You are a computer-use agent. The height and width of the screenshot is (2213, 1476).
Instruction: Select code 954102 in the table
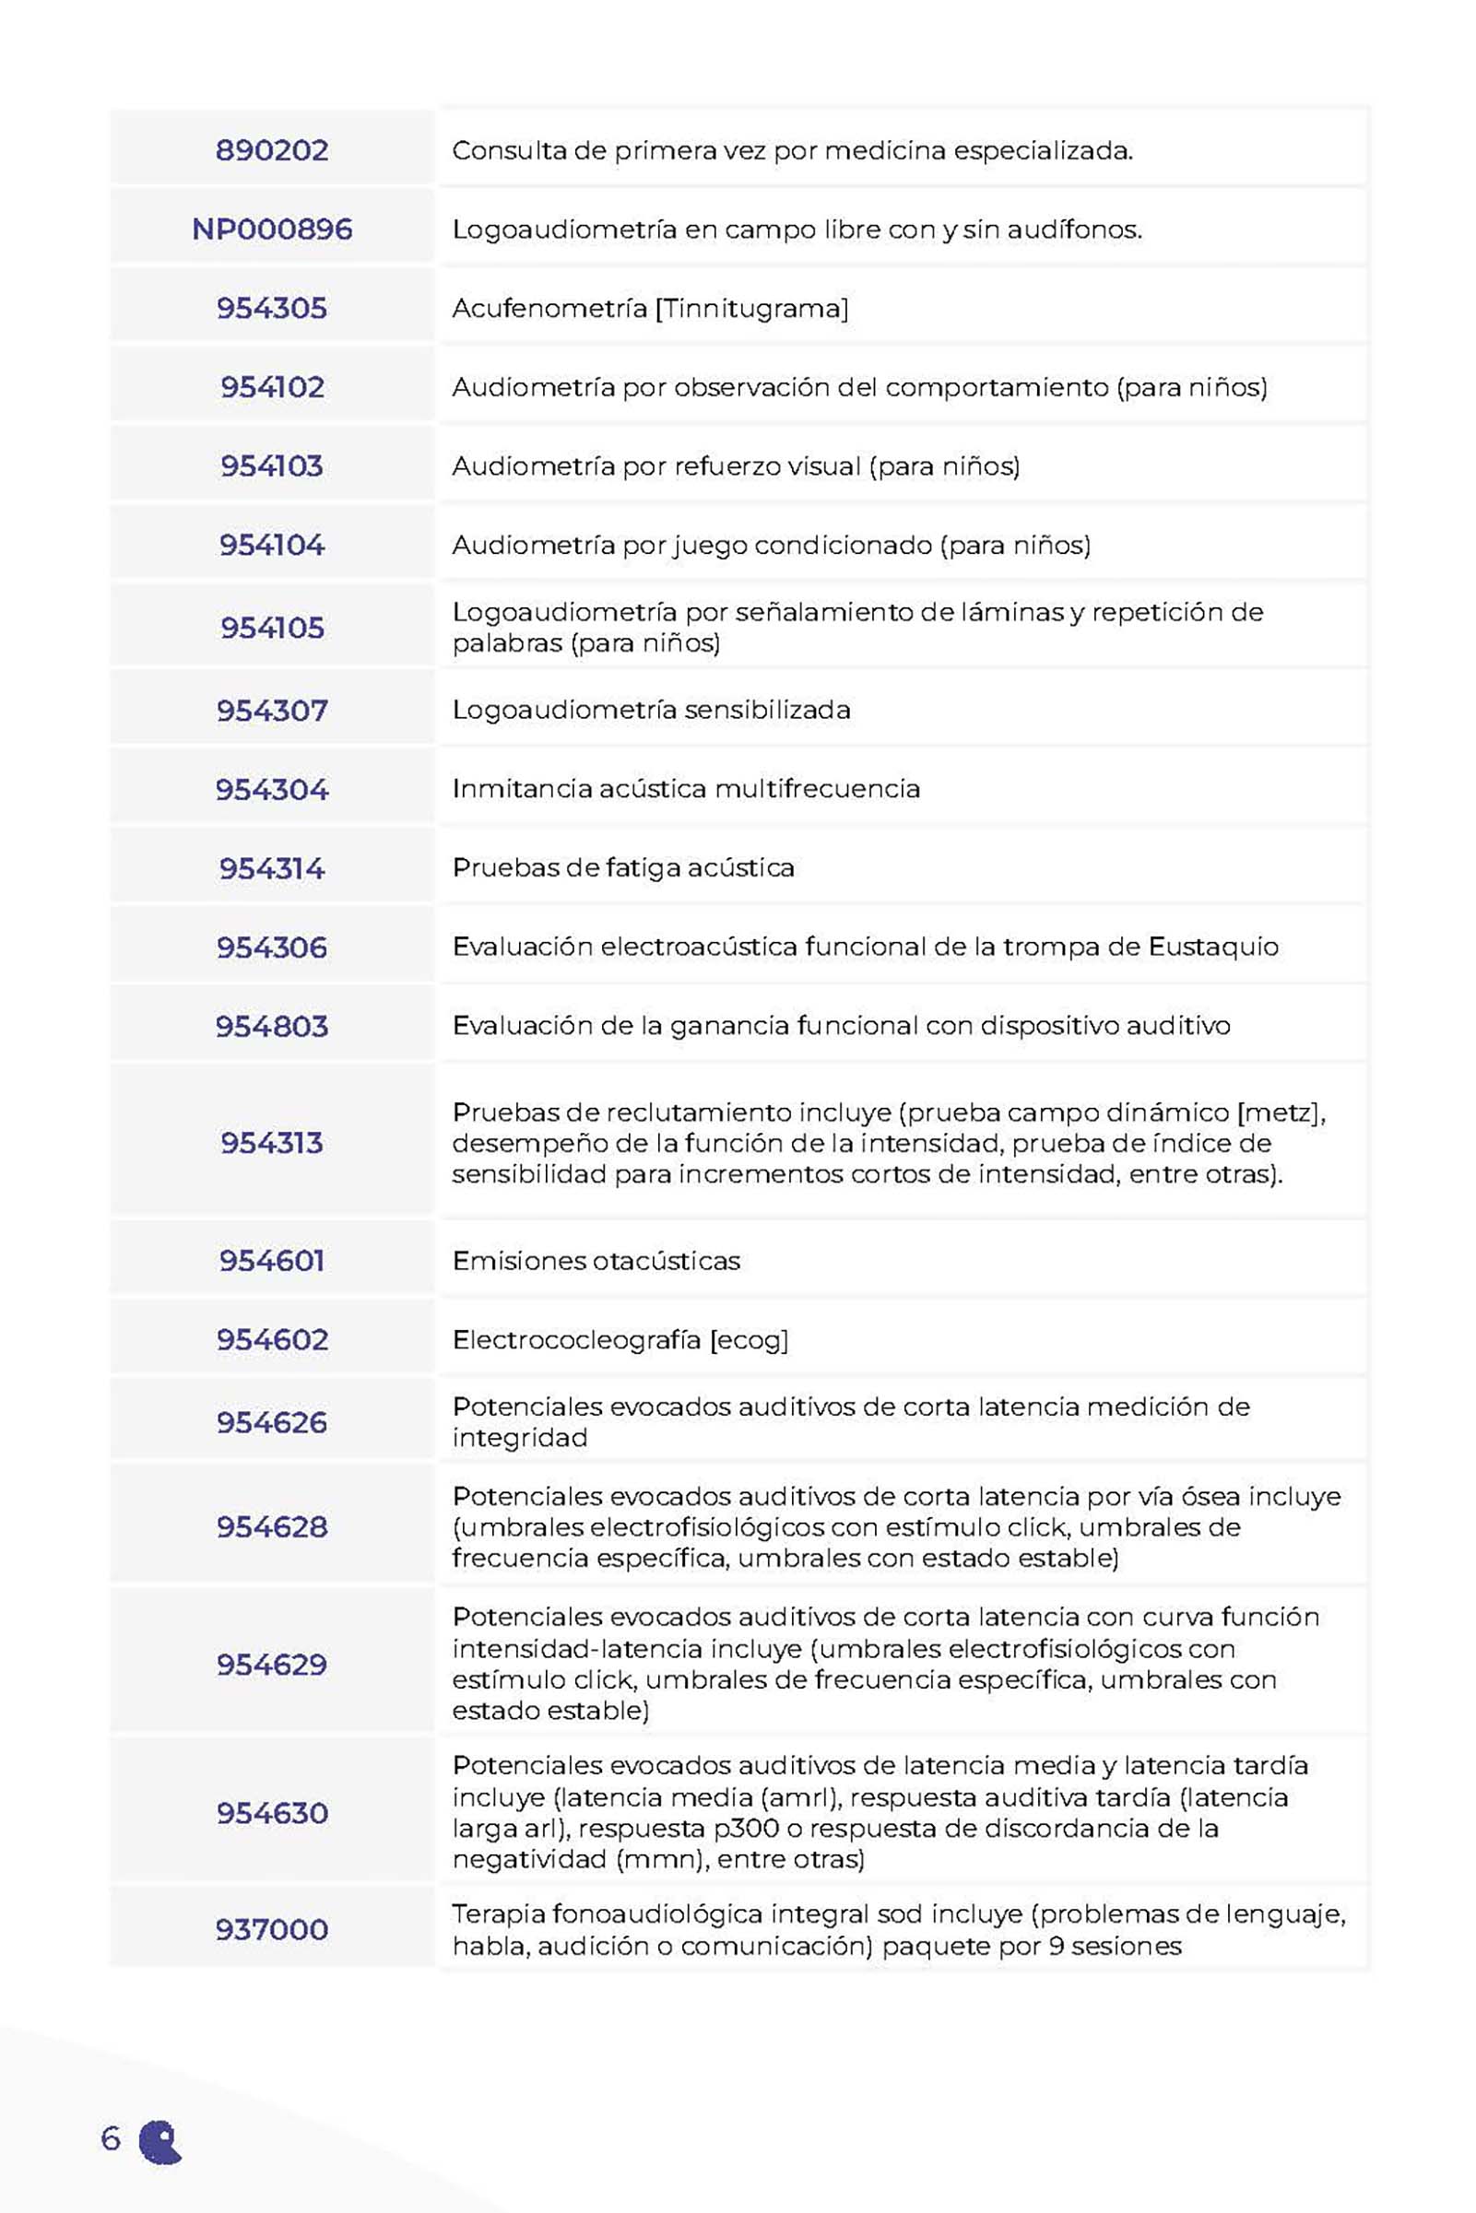(272, 388)
